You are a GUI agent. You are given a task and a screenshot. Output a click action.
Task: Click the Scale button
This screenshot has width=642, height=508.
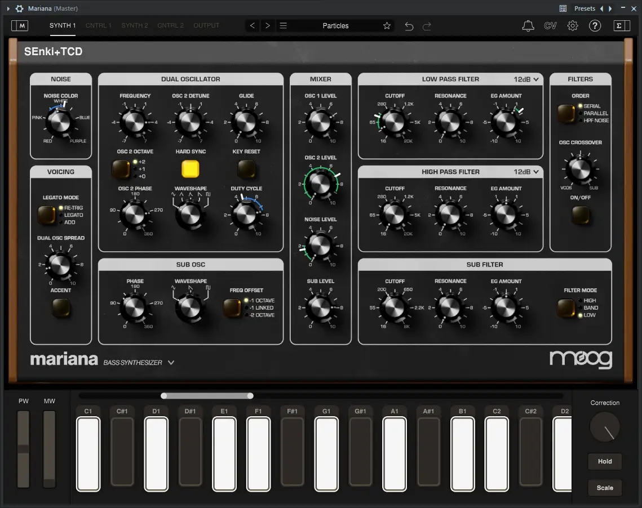click(605, 488)
